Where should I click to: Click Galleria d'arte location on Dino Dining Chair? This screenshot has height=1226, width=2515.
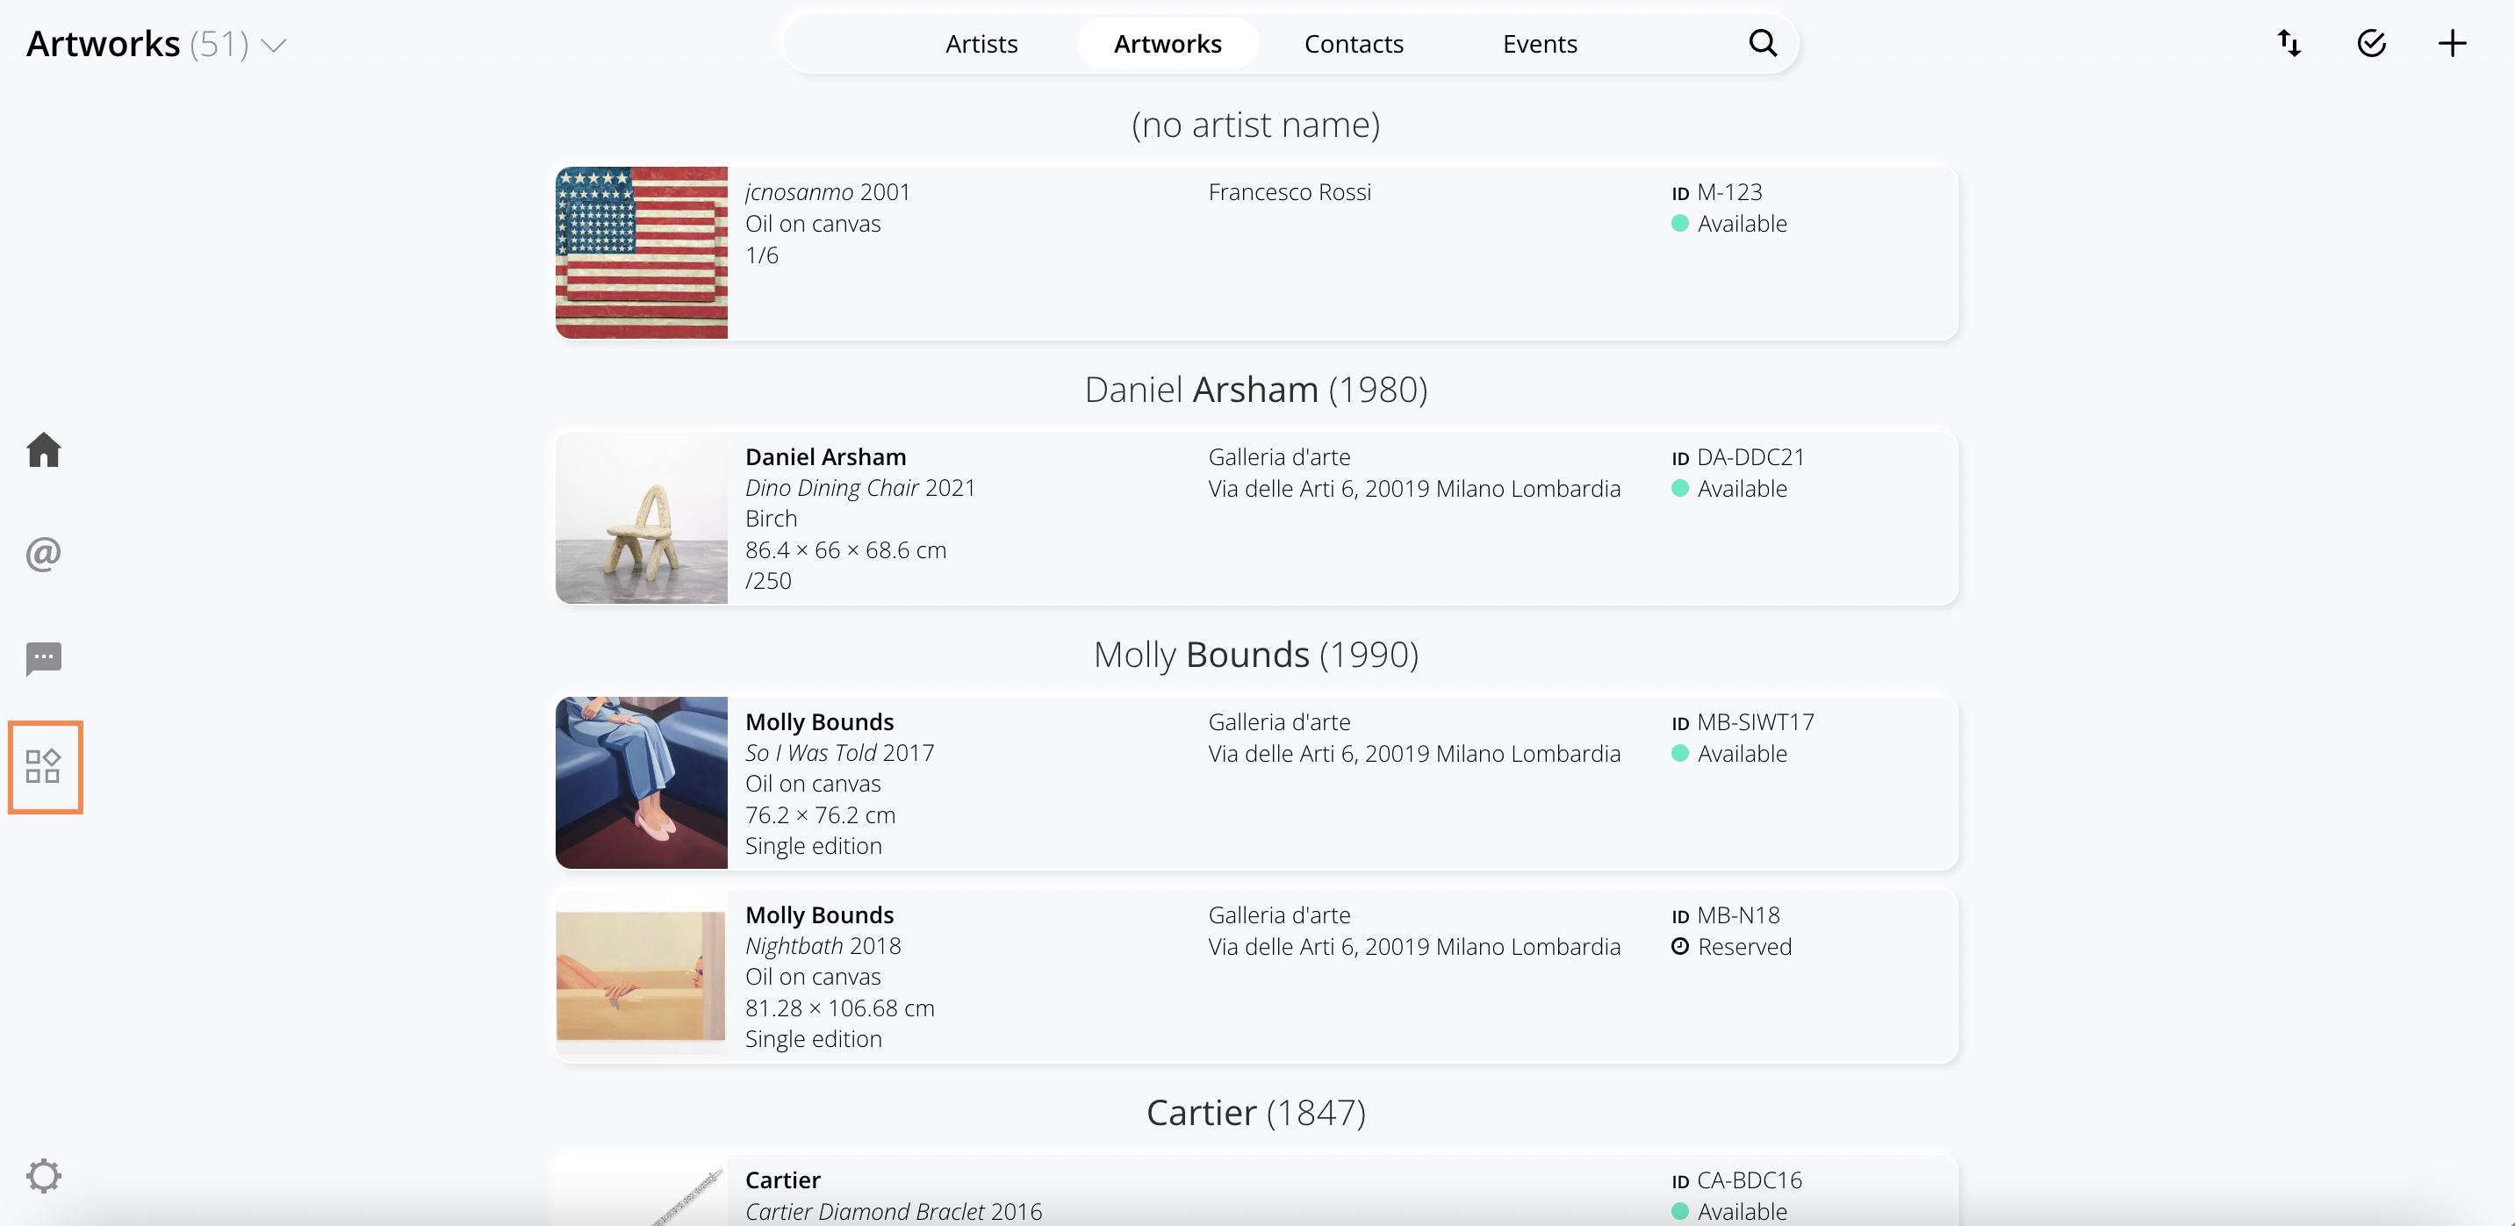point(1279,457)
